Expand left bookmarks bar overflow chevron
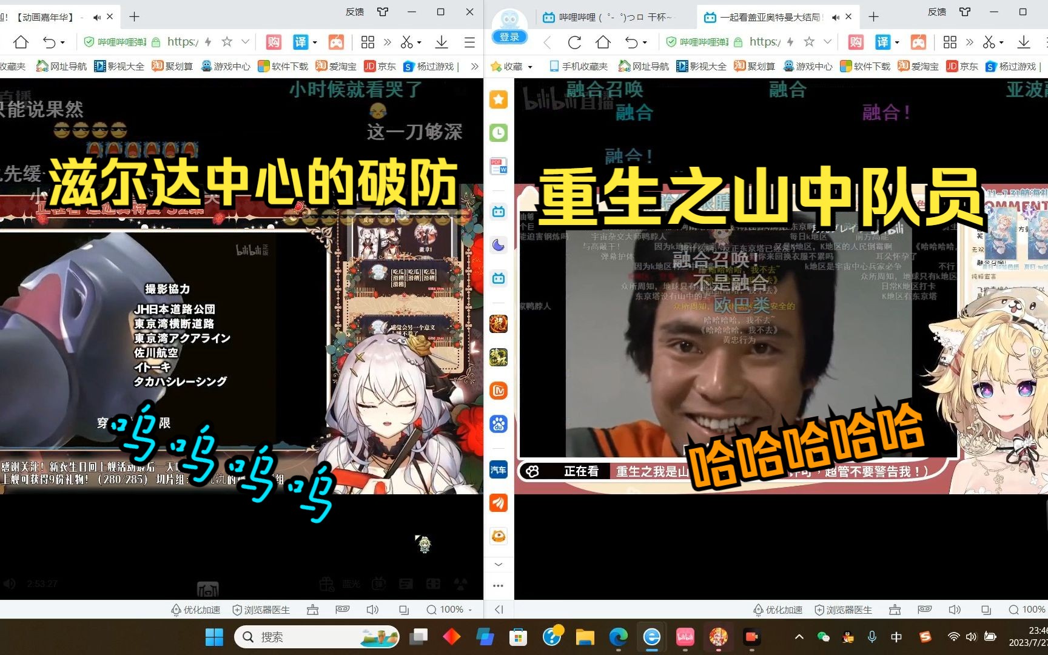The image size is (1048, 655). click(x=474, y=66)
